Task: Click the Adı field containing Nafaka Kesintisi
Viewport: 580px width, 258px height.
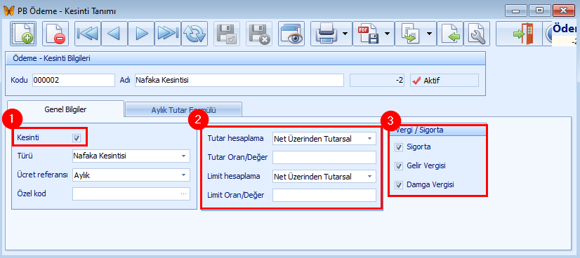Action: tap(239, 80)
